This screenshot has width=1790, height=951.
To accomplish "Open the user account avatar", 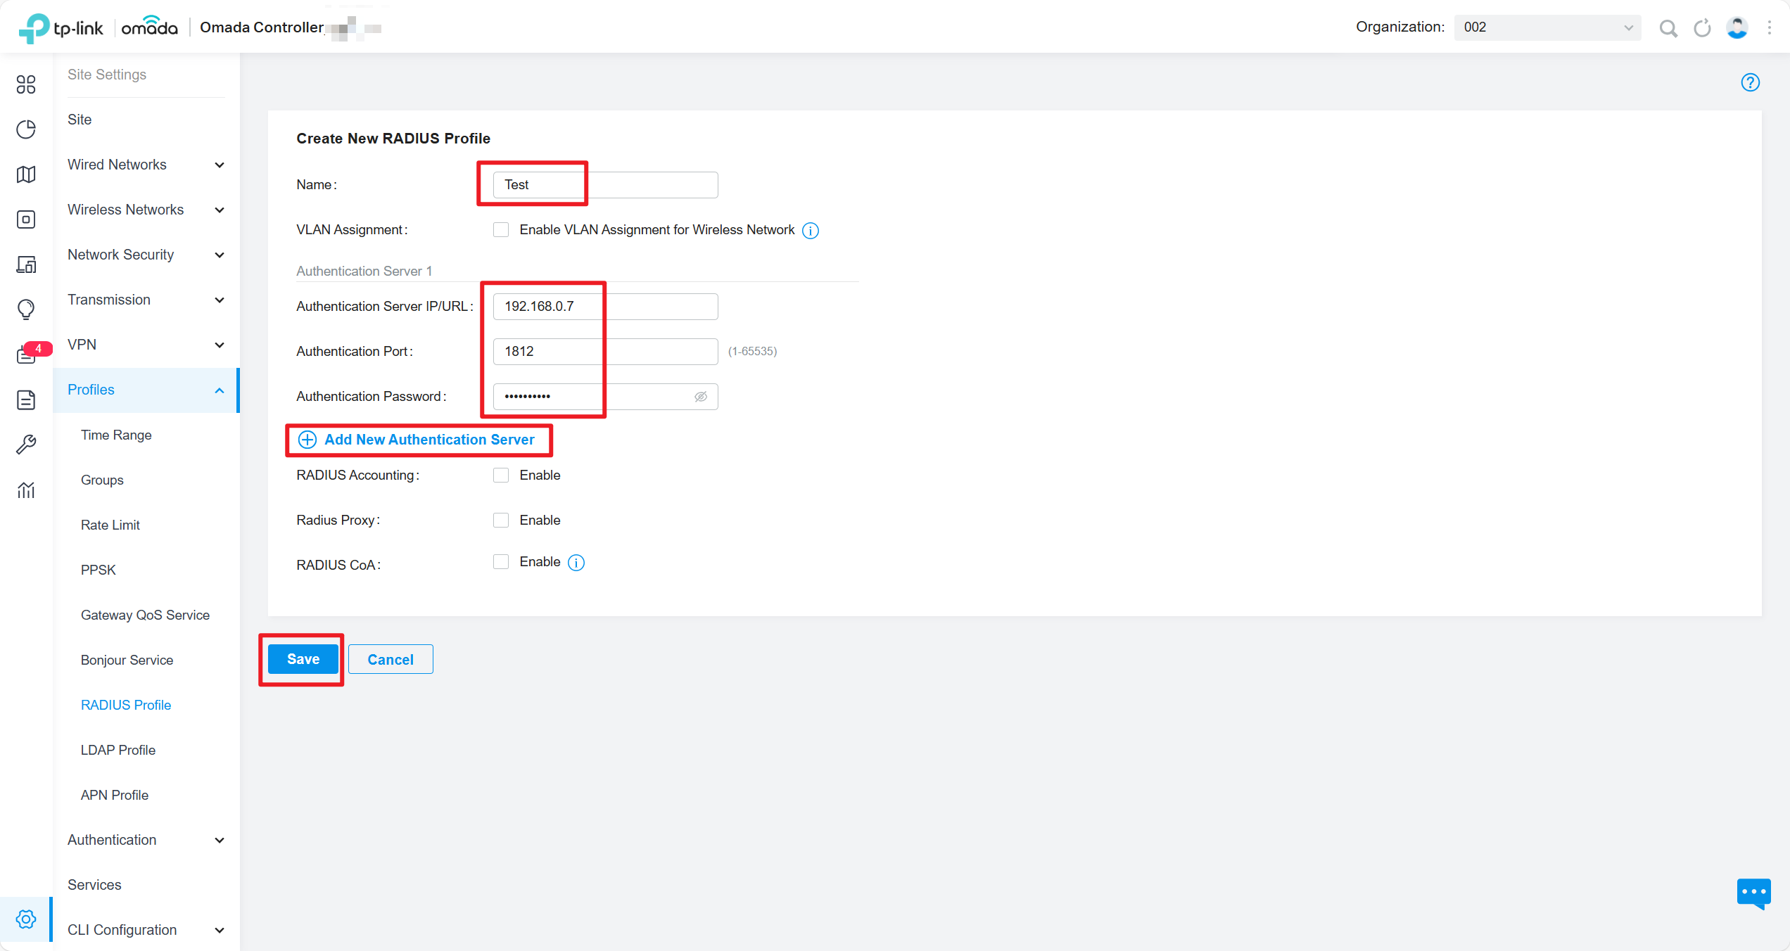I will (x=1737, y=28).
